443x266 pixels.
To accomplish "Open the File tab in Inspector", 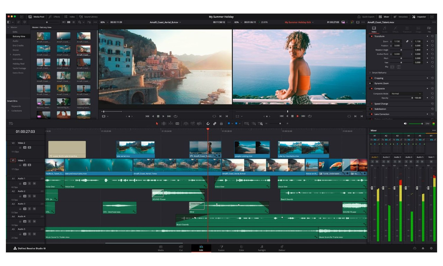I will (x=429, y=29).
